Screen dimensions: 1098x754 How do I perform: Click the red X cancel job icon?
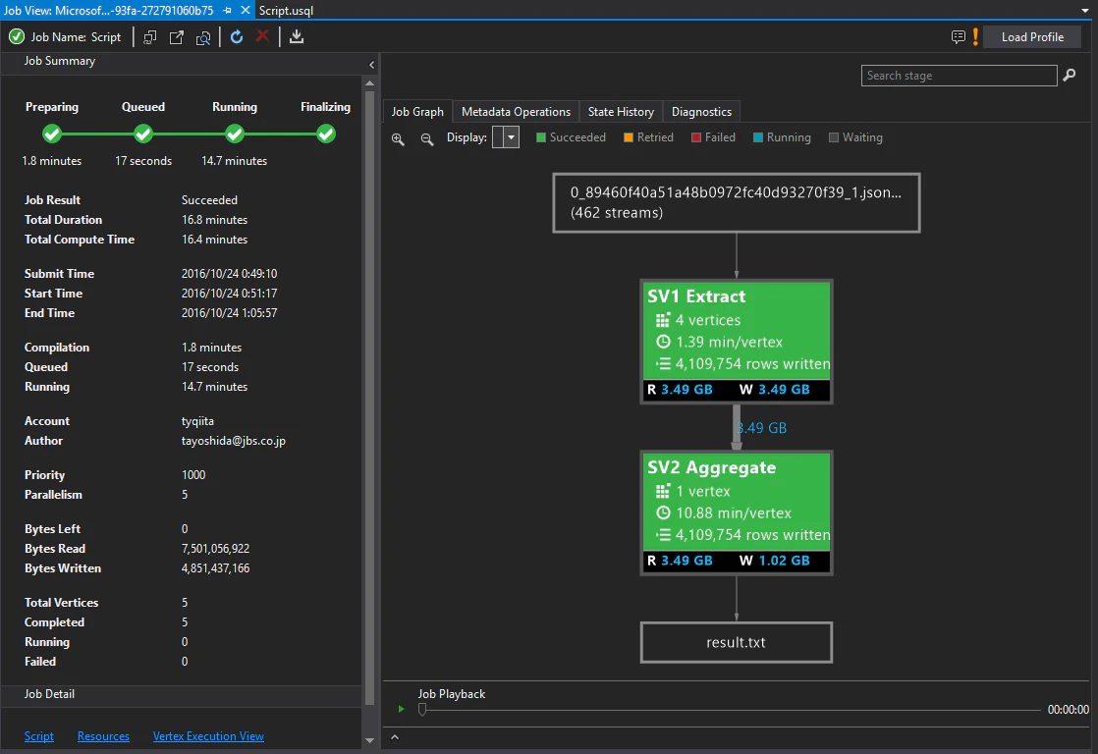(262, 35)
